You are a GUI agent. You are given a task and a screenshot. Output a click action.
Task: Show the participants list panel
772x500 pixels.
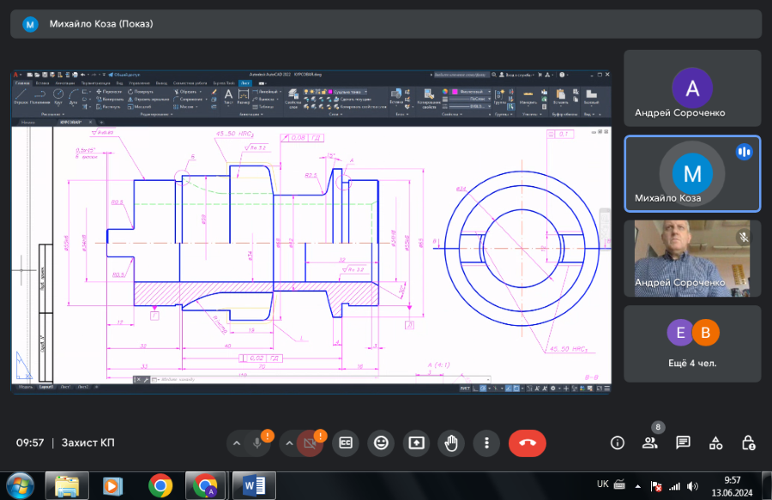click(649, 443)
